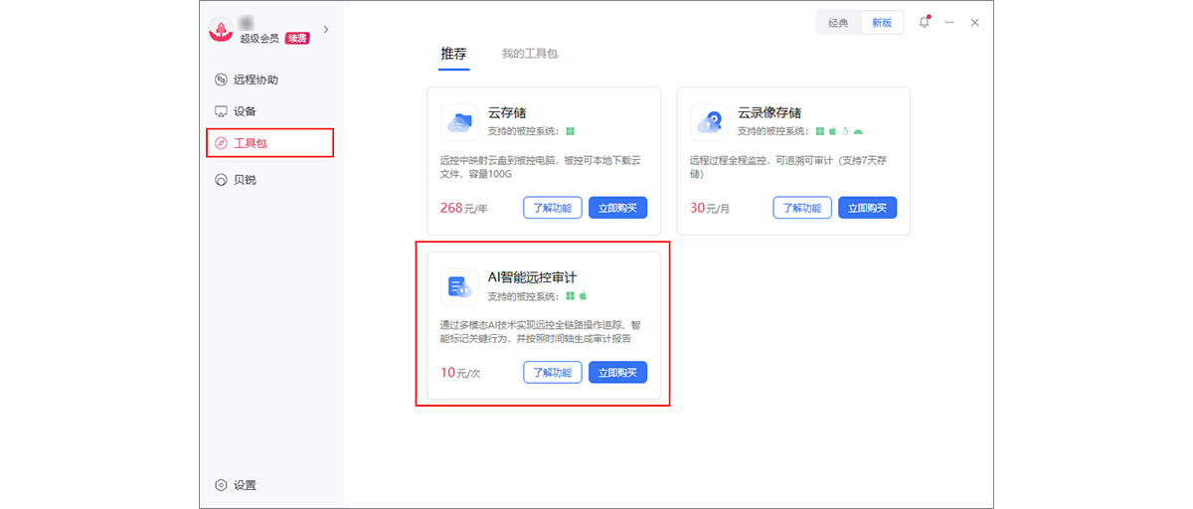The height and width of the screenshot is (509, 1193).
Task: Click the 续费 renewal badge
Action: click(297, 39)
